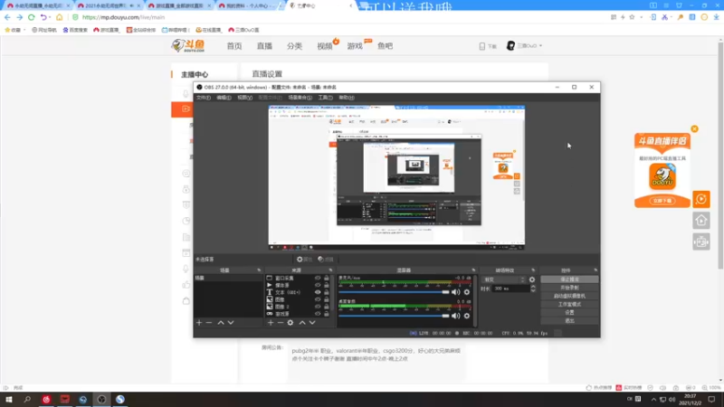
Task: Remove the selected source with the minus icon
Action: click(281, 323)
